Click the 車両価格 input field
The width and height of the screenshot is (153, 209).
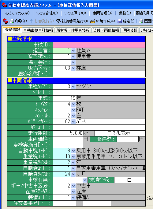click(x=68, y=139)
